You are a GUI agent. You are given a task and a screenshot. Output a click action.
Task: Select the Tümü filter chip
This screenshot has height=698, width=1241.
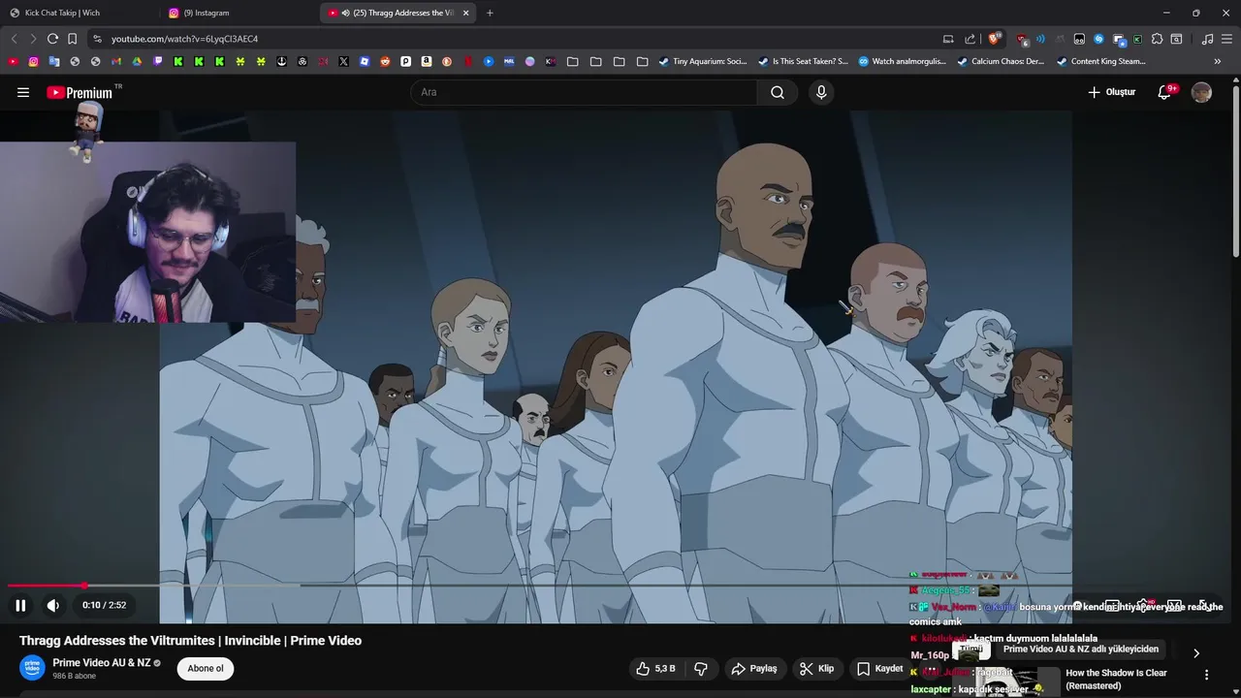click(x=971, y=650)
